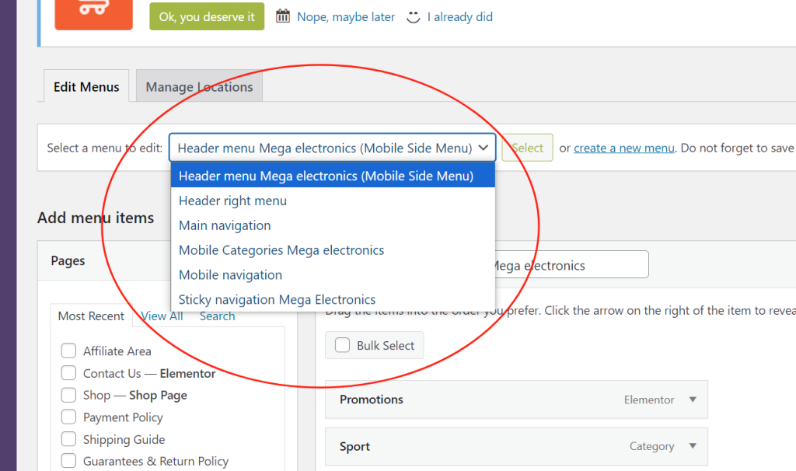Pick 'Sticky navigation Mega Electronics' option

click(x=277, y=299)
